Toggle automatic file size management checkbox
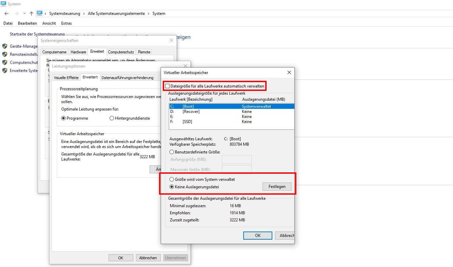The height and width of the screenshot is (267, 453). [167, 86]
